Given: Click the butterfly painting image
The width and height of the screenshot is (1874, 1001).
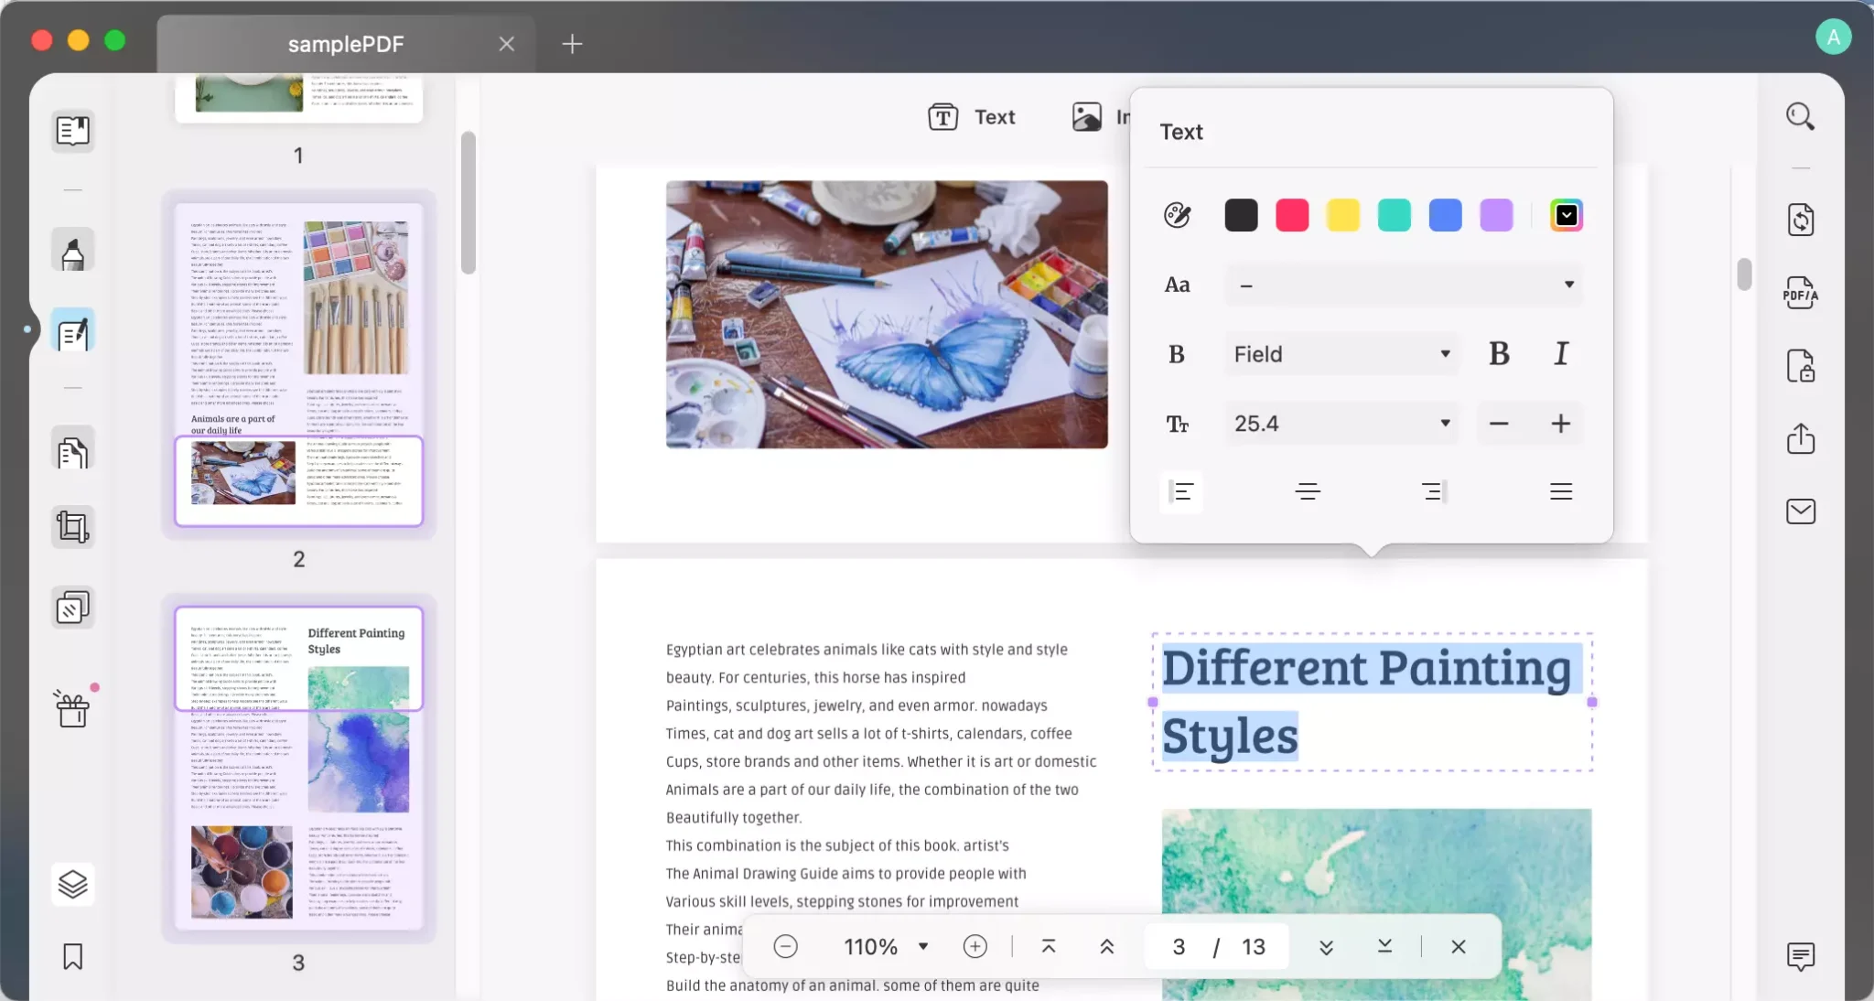Looking at the screenshot, I should (x=887, y=314).
